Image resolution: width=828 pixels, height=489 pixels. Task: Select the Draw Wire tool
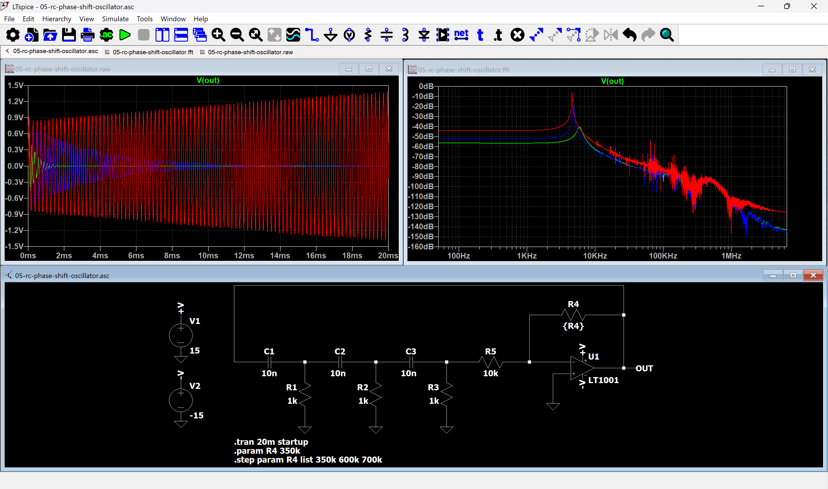point(312,35)
